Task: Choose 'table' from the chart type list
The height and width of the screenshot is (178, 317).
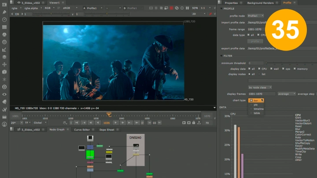Action: tap(257, 113)
